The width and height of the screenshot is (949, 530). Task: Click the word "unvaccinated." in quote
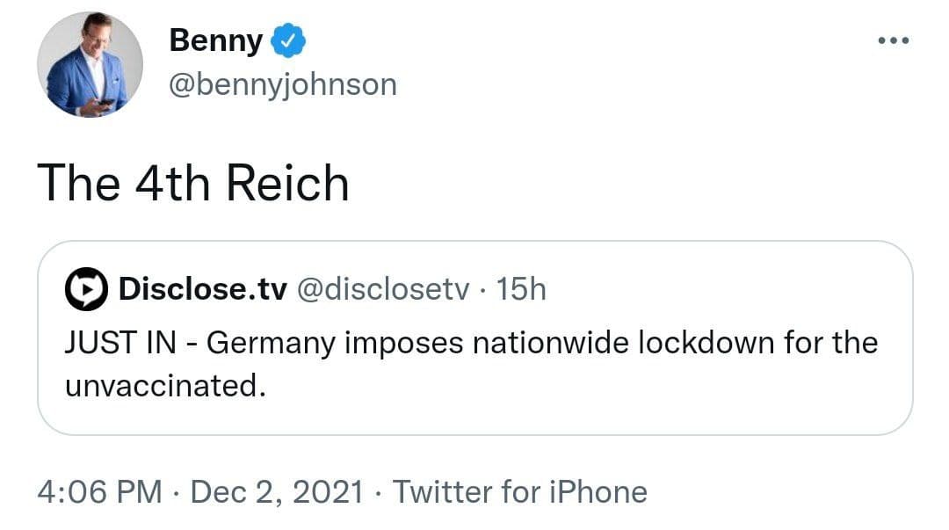[x=164, y=386]
